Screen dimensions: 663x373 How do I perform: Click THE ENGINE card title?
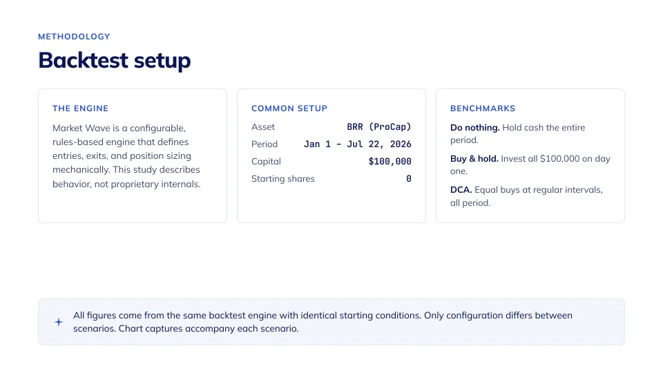[80, 108]
